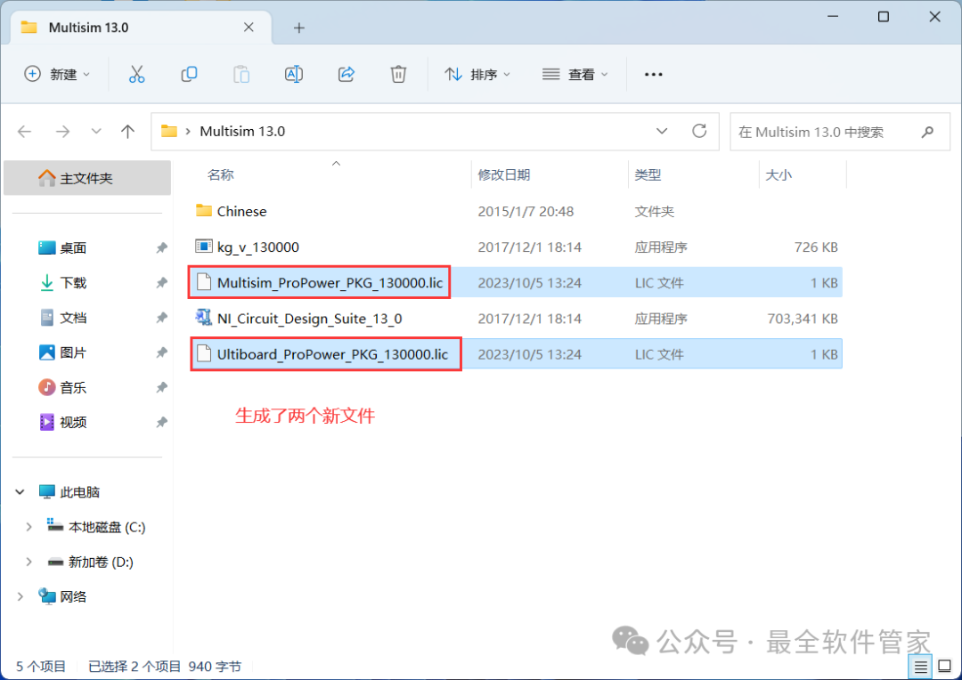Image resolution: width=962 pixels, height=680 pixels.
Task: Click Multisim 13.0 in address bar
Action: (x=242, y=131)
